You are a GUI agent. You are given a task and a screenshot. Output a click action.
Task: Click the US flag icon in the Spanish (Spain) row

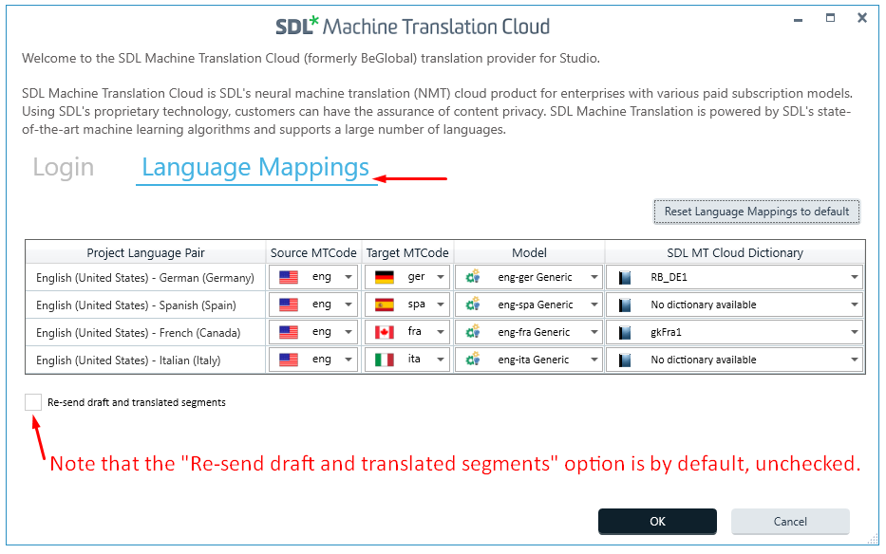click(289, 305)
